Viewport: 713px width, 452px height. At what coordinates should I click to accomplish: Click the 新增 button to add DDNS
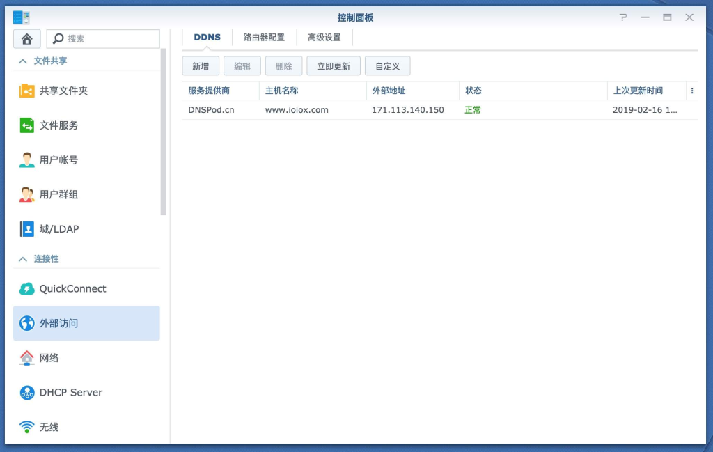[200, 65]
